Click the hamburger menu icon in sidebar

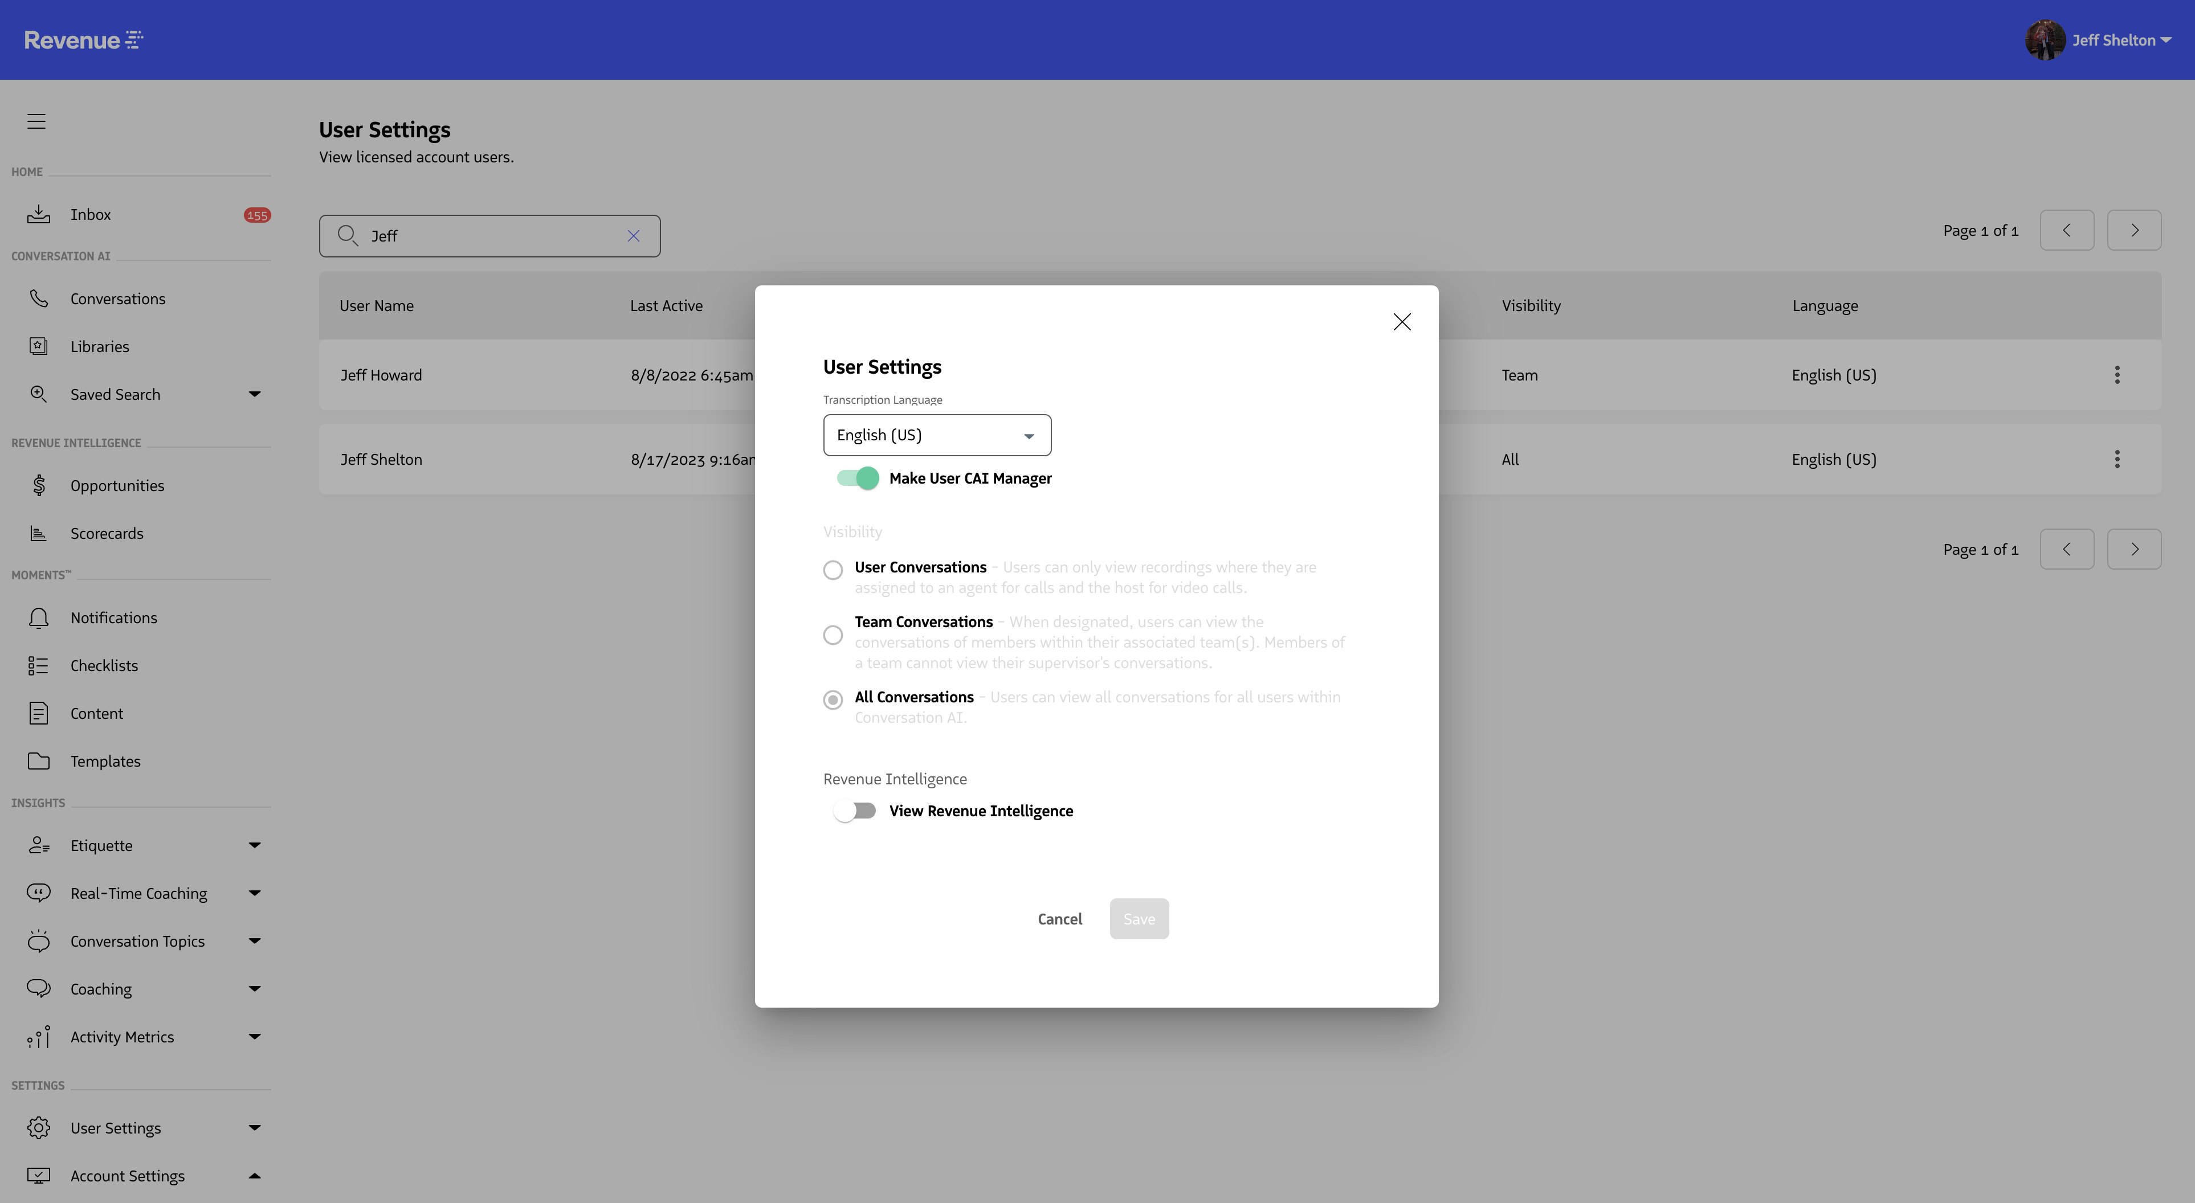[x=36, y=121]
